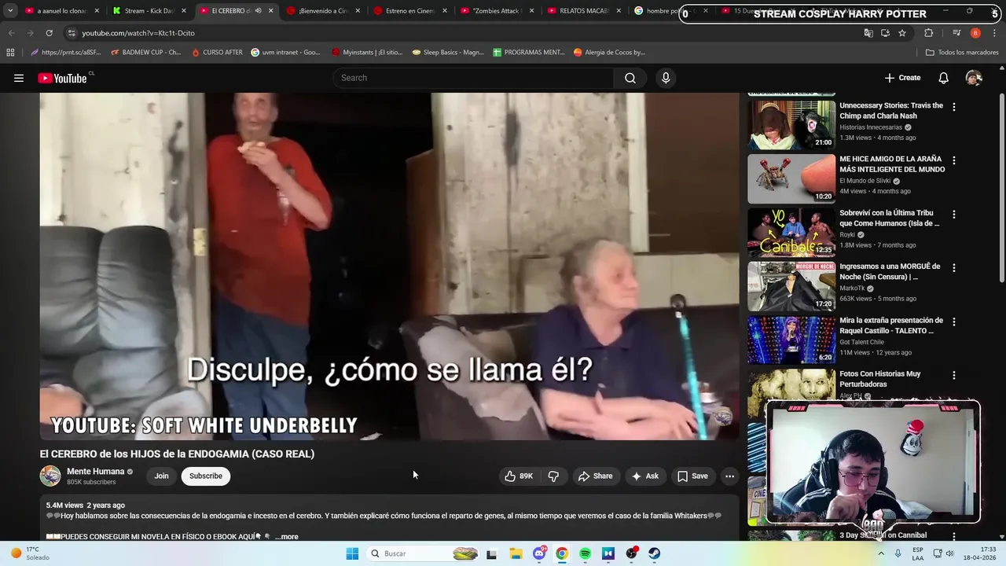
Task: Open Chrome tab search dropdown
Action: (x=10, y=11)
